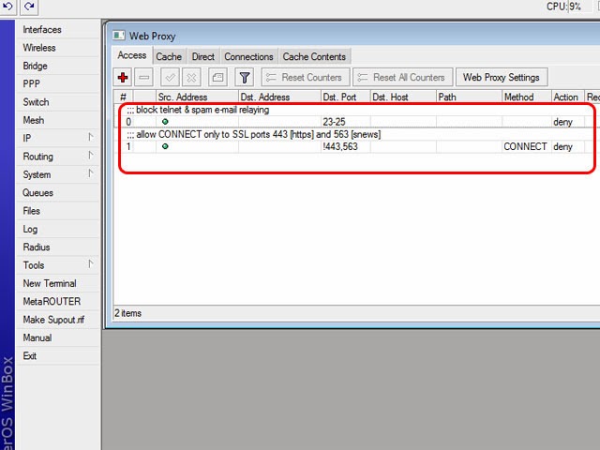
Task: Click Exit in the sidebar
Action: tap(57, 355)
